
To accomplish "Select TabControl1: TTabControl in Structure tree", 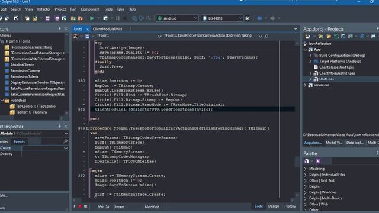I will [x=36, y=106].
